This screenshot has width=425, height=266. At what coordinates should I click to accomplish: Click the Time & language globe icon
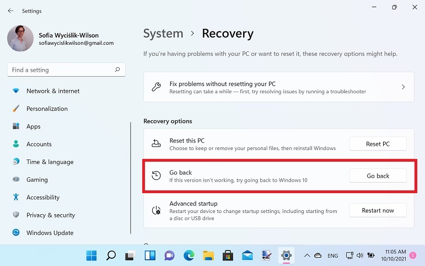16,162
